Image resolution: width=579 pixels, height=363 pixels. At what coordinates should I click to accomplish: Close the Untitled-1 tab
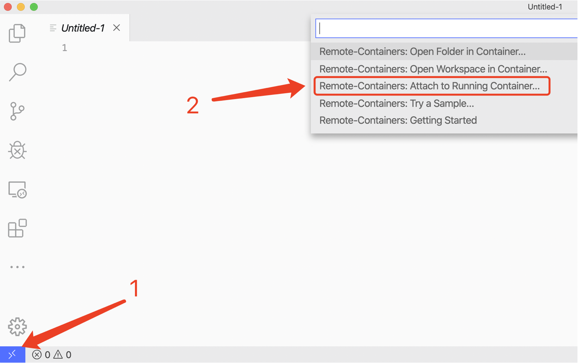[117, 28]
